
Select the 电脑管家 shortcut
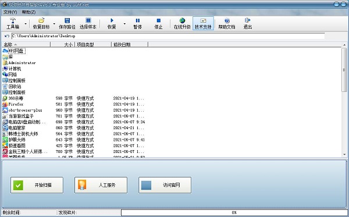coord(14,128)
